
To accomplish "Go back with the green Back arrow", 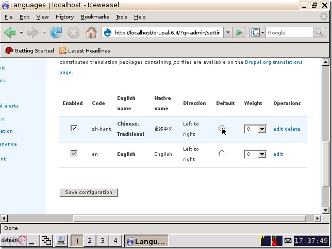I will tap(10, 32).
